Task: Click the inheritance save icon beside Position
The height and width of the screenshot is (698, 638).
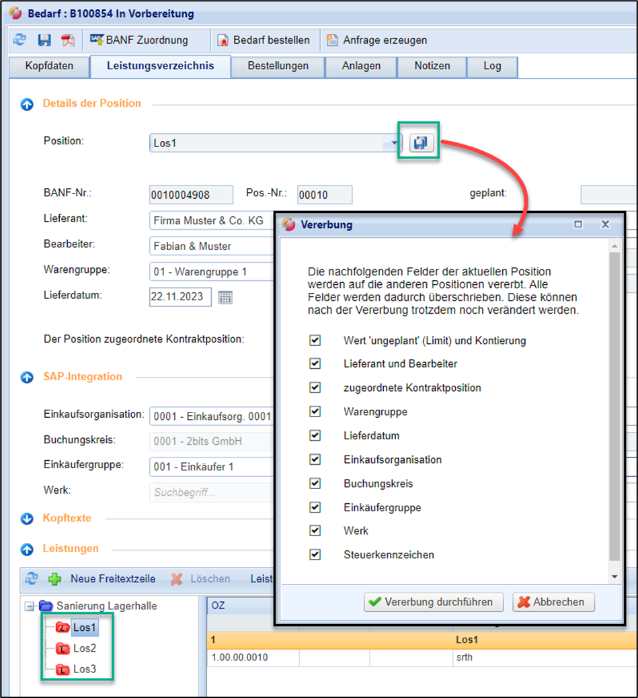Action: click(x=422, y=143)
